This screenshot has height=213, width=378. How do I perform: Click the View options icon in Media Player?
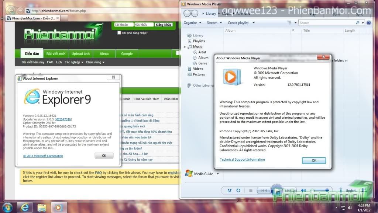[289, 22]
